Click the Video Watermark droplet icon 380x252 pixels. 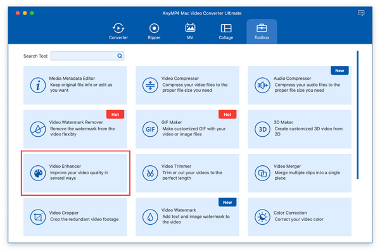coord(150,217)
